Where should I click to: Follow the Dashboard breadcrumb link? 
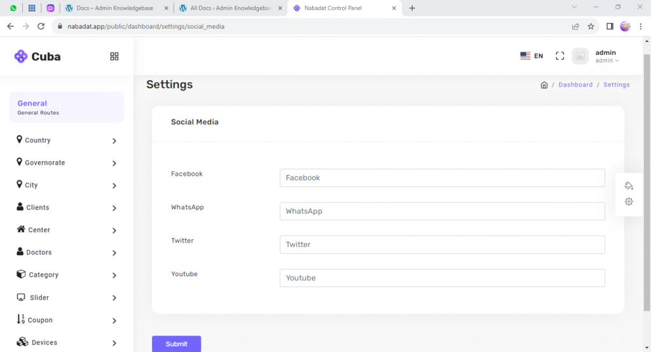[575, 85]
